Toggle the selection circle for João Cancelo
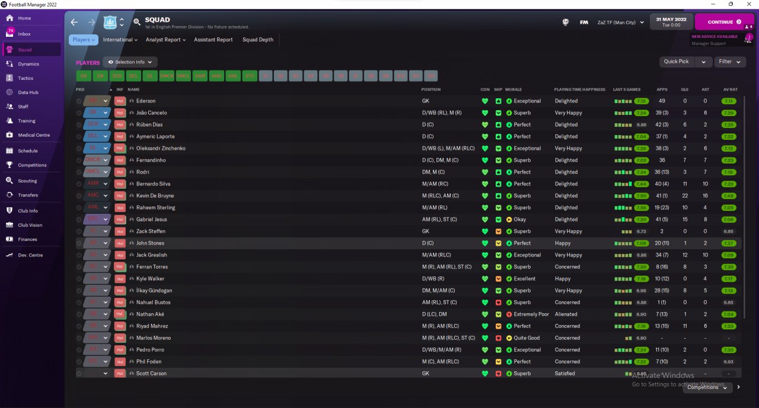This screenshot has height=408, width=759. click(x=79, y=113)
